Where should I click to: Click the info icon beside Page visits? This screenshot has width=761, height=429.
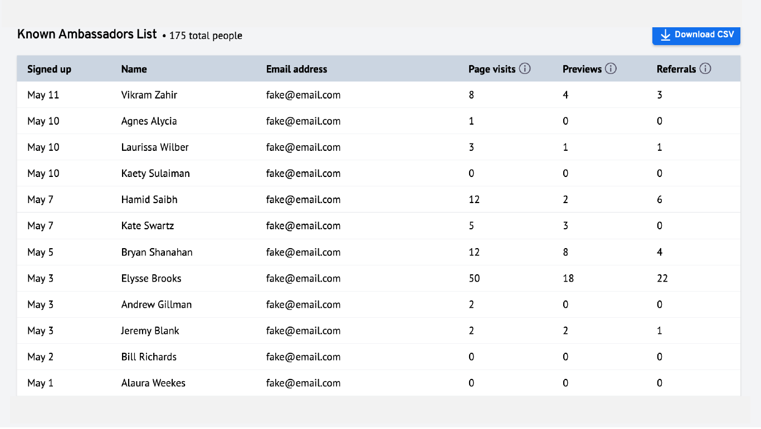(525, 69)
